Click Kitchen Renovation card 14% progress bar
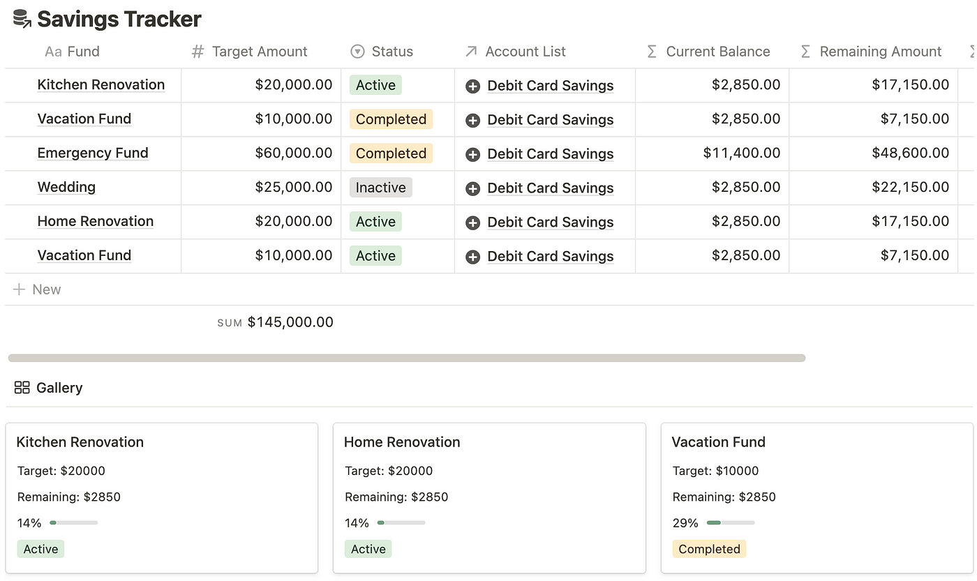The width and height of the screenshot is (977, 581). (73, 522)
